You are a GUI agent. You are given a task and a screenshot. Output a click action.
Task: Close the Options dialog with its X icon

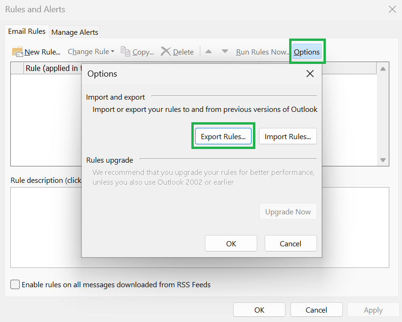tap(310, 74)
